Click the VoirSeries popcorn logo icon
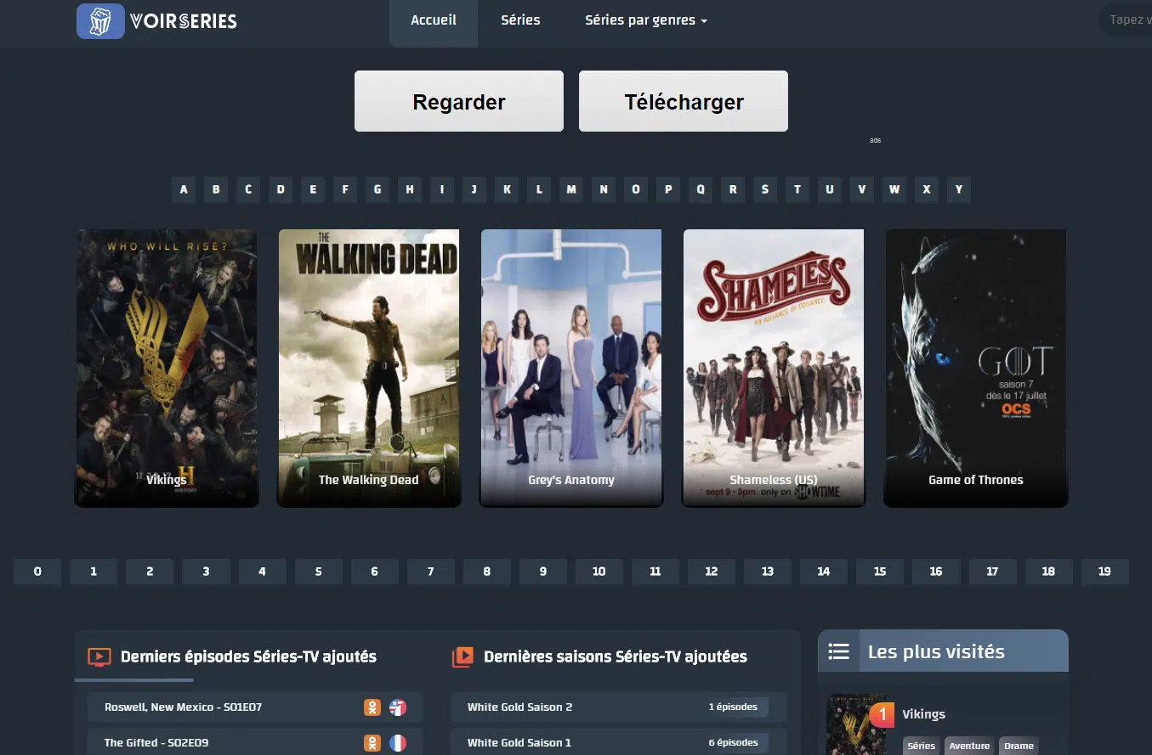The width and height of the screenshot is (1152, 755). click(100, 21)
